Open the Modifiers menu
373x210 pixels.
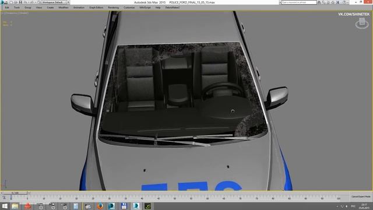click(64, 8)
